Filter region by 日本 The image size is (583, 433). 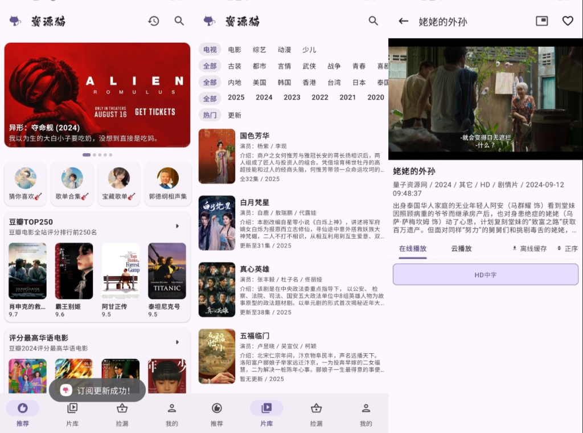[359, 82]
